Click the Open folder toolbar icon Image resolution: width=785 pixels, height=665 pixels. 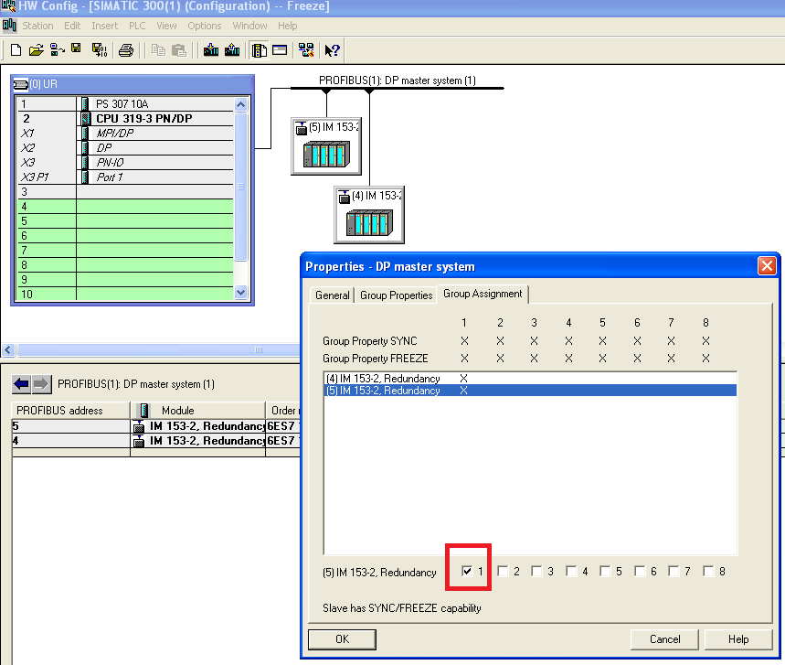[x=36, y=50]
